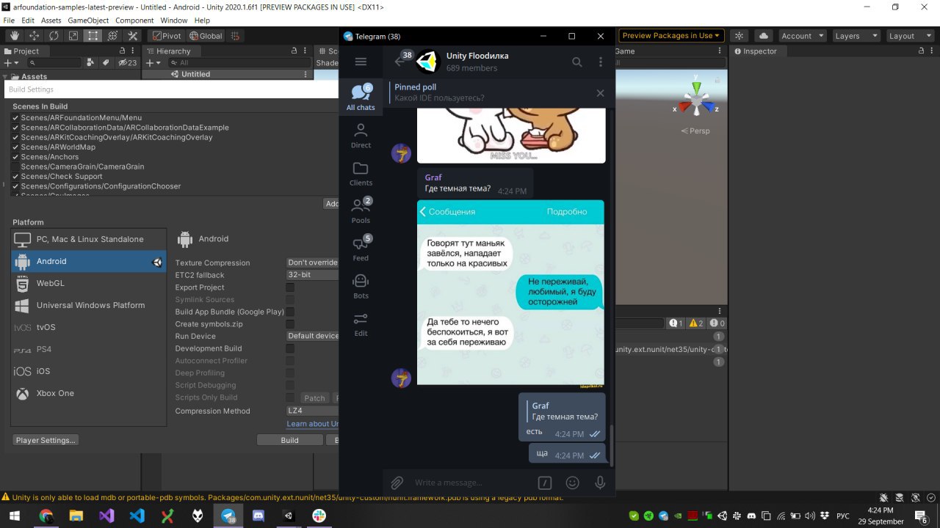Go back from chat in Telegram
The width and height of the screenshot is (940, 528).
coord(401,61)
